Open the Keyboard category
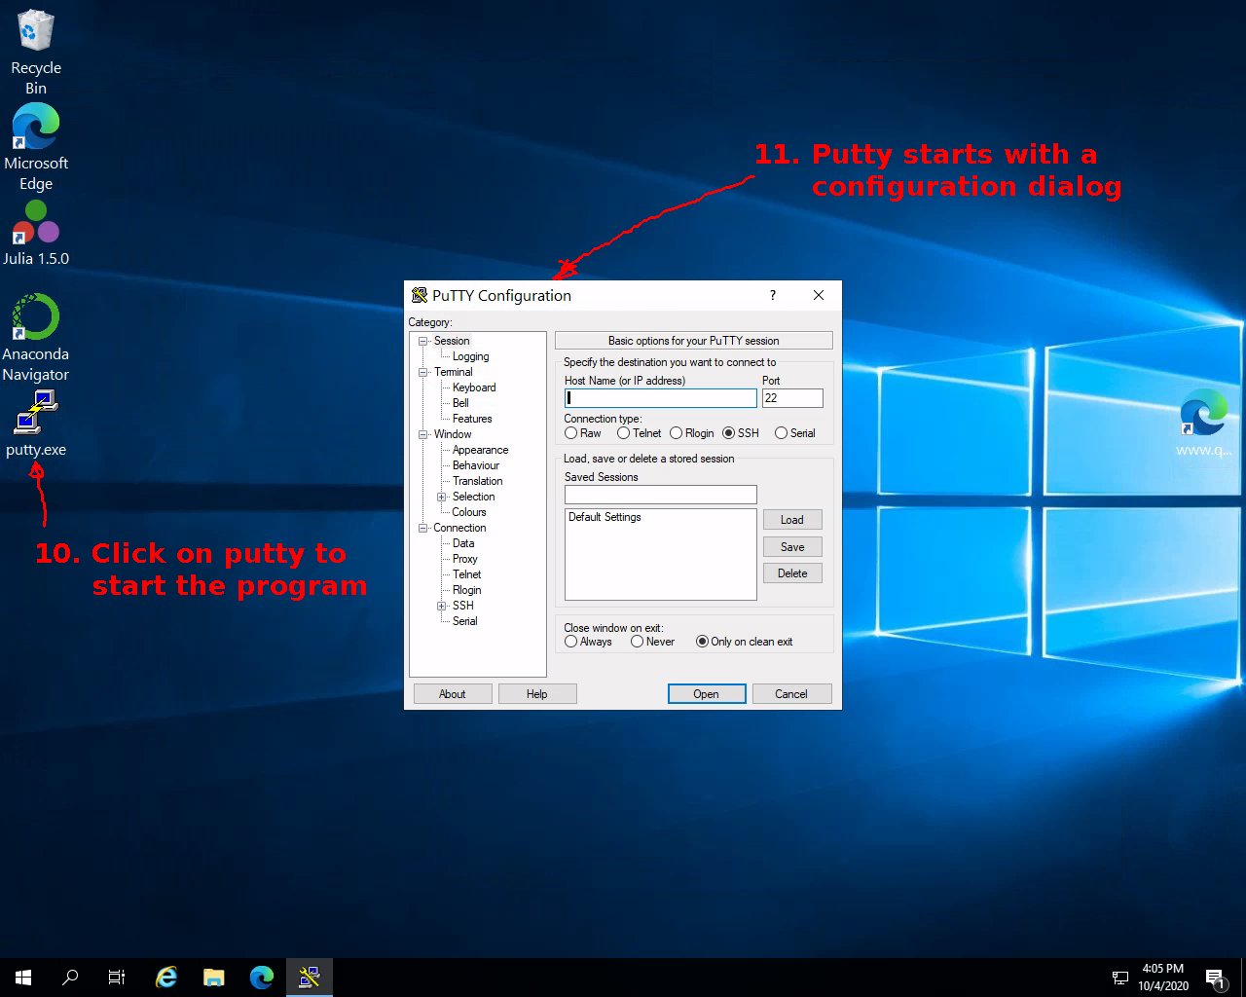 (x=474, y=388)
